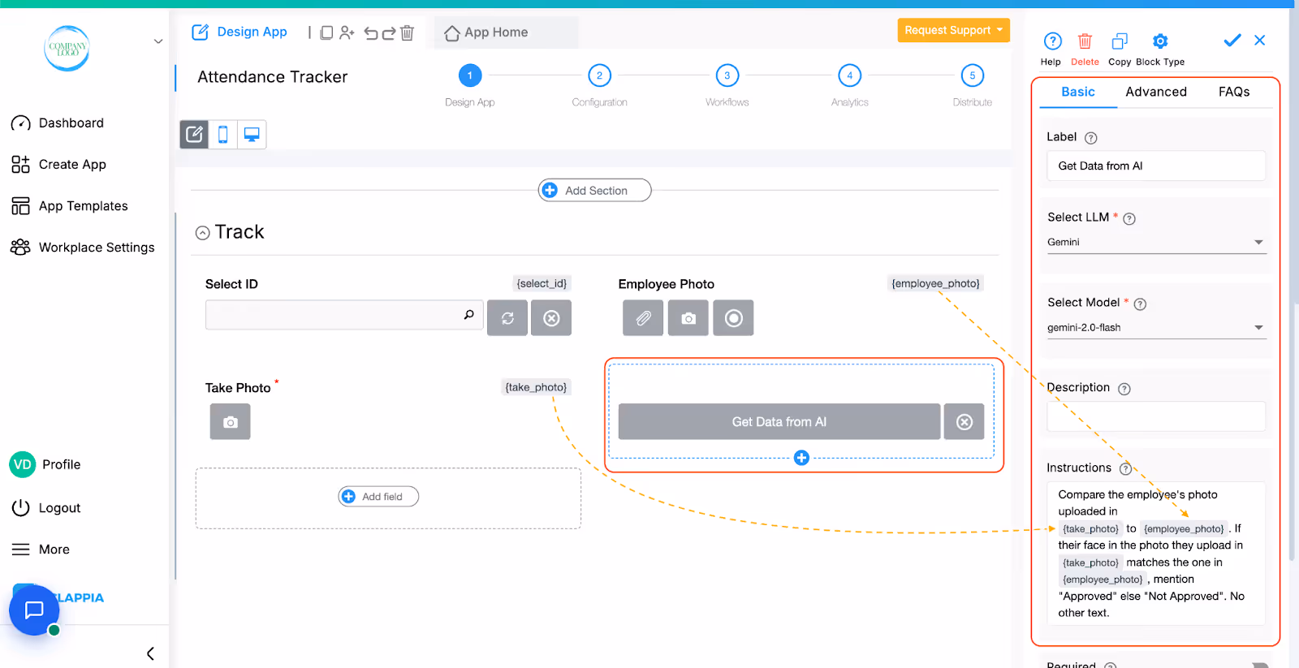The image size is (1299, 668).
Task: Open the Profile page
Action: (45, 464)
